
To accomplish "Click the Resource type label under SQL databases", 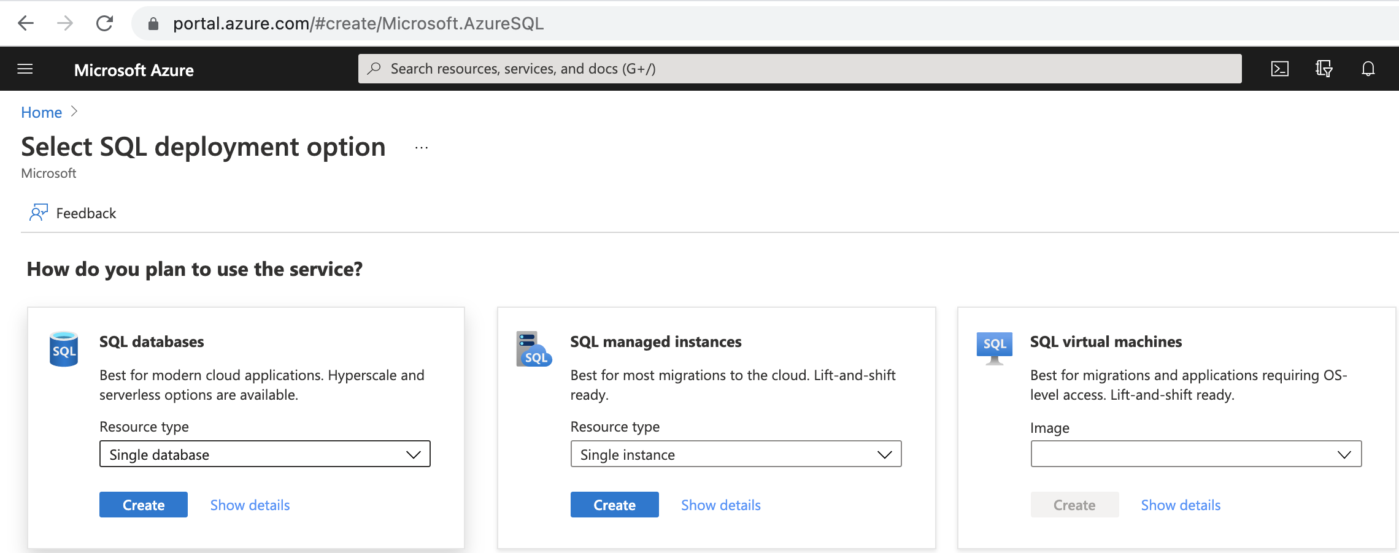I will tap(144, 427).
